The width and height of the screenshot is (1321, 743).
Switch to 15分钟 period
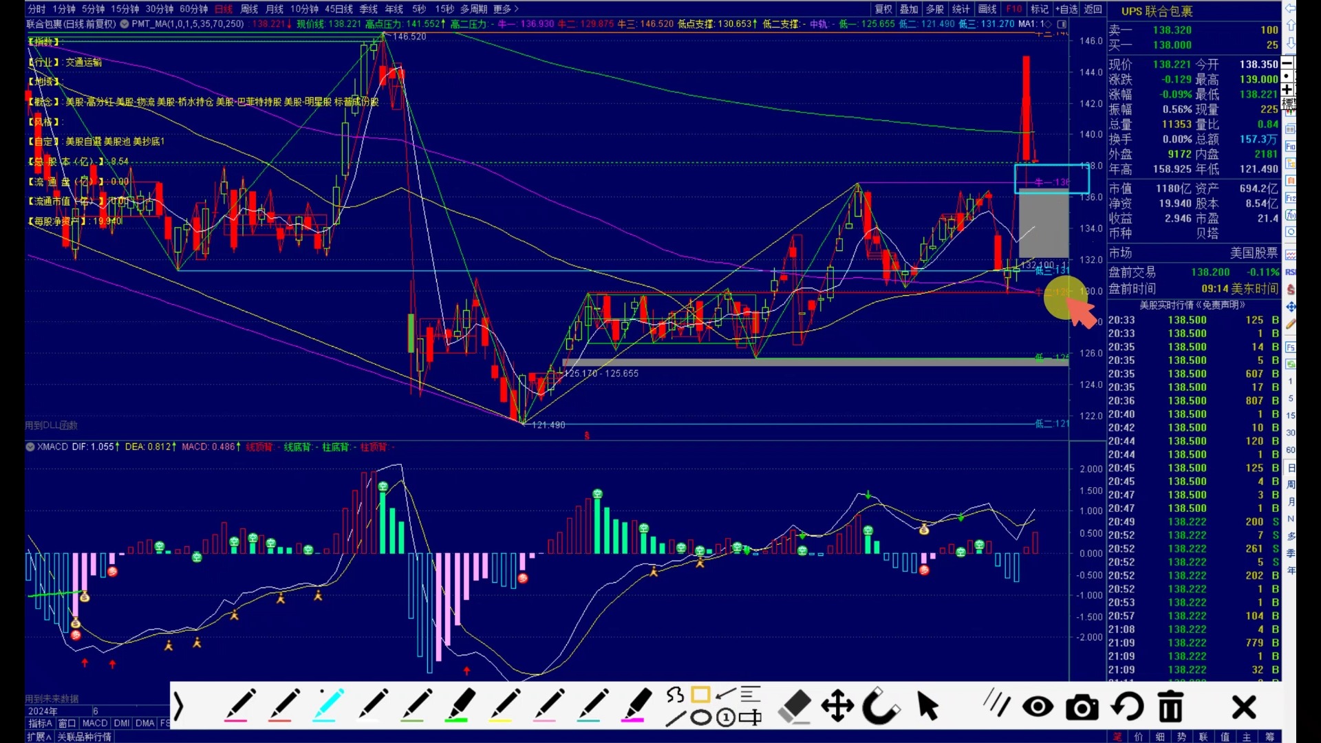[125, 9]
